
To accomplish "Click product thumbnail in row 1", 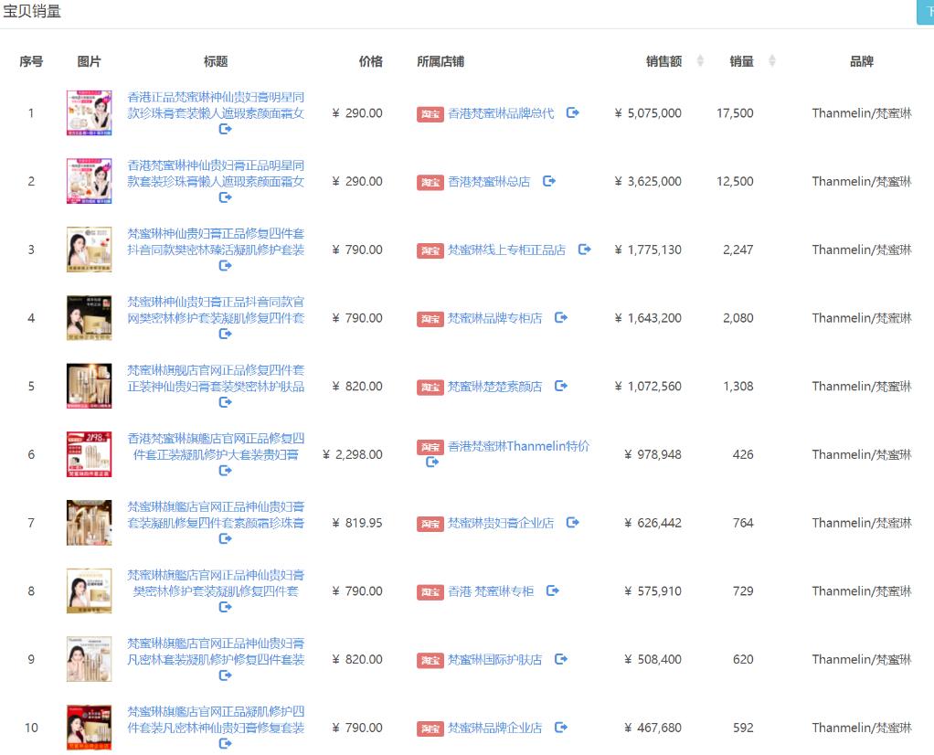I will [90, 112].
